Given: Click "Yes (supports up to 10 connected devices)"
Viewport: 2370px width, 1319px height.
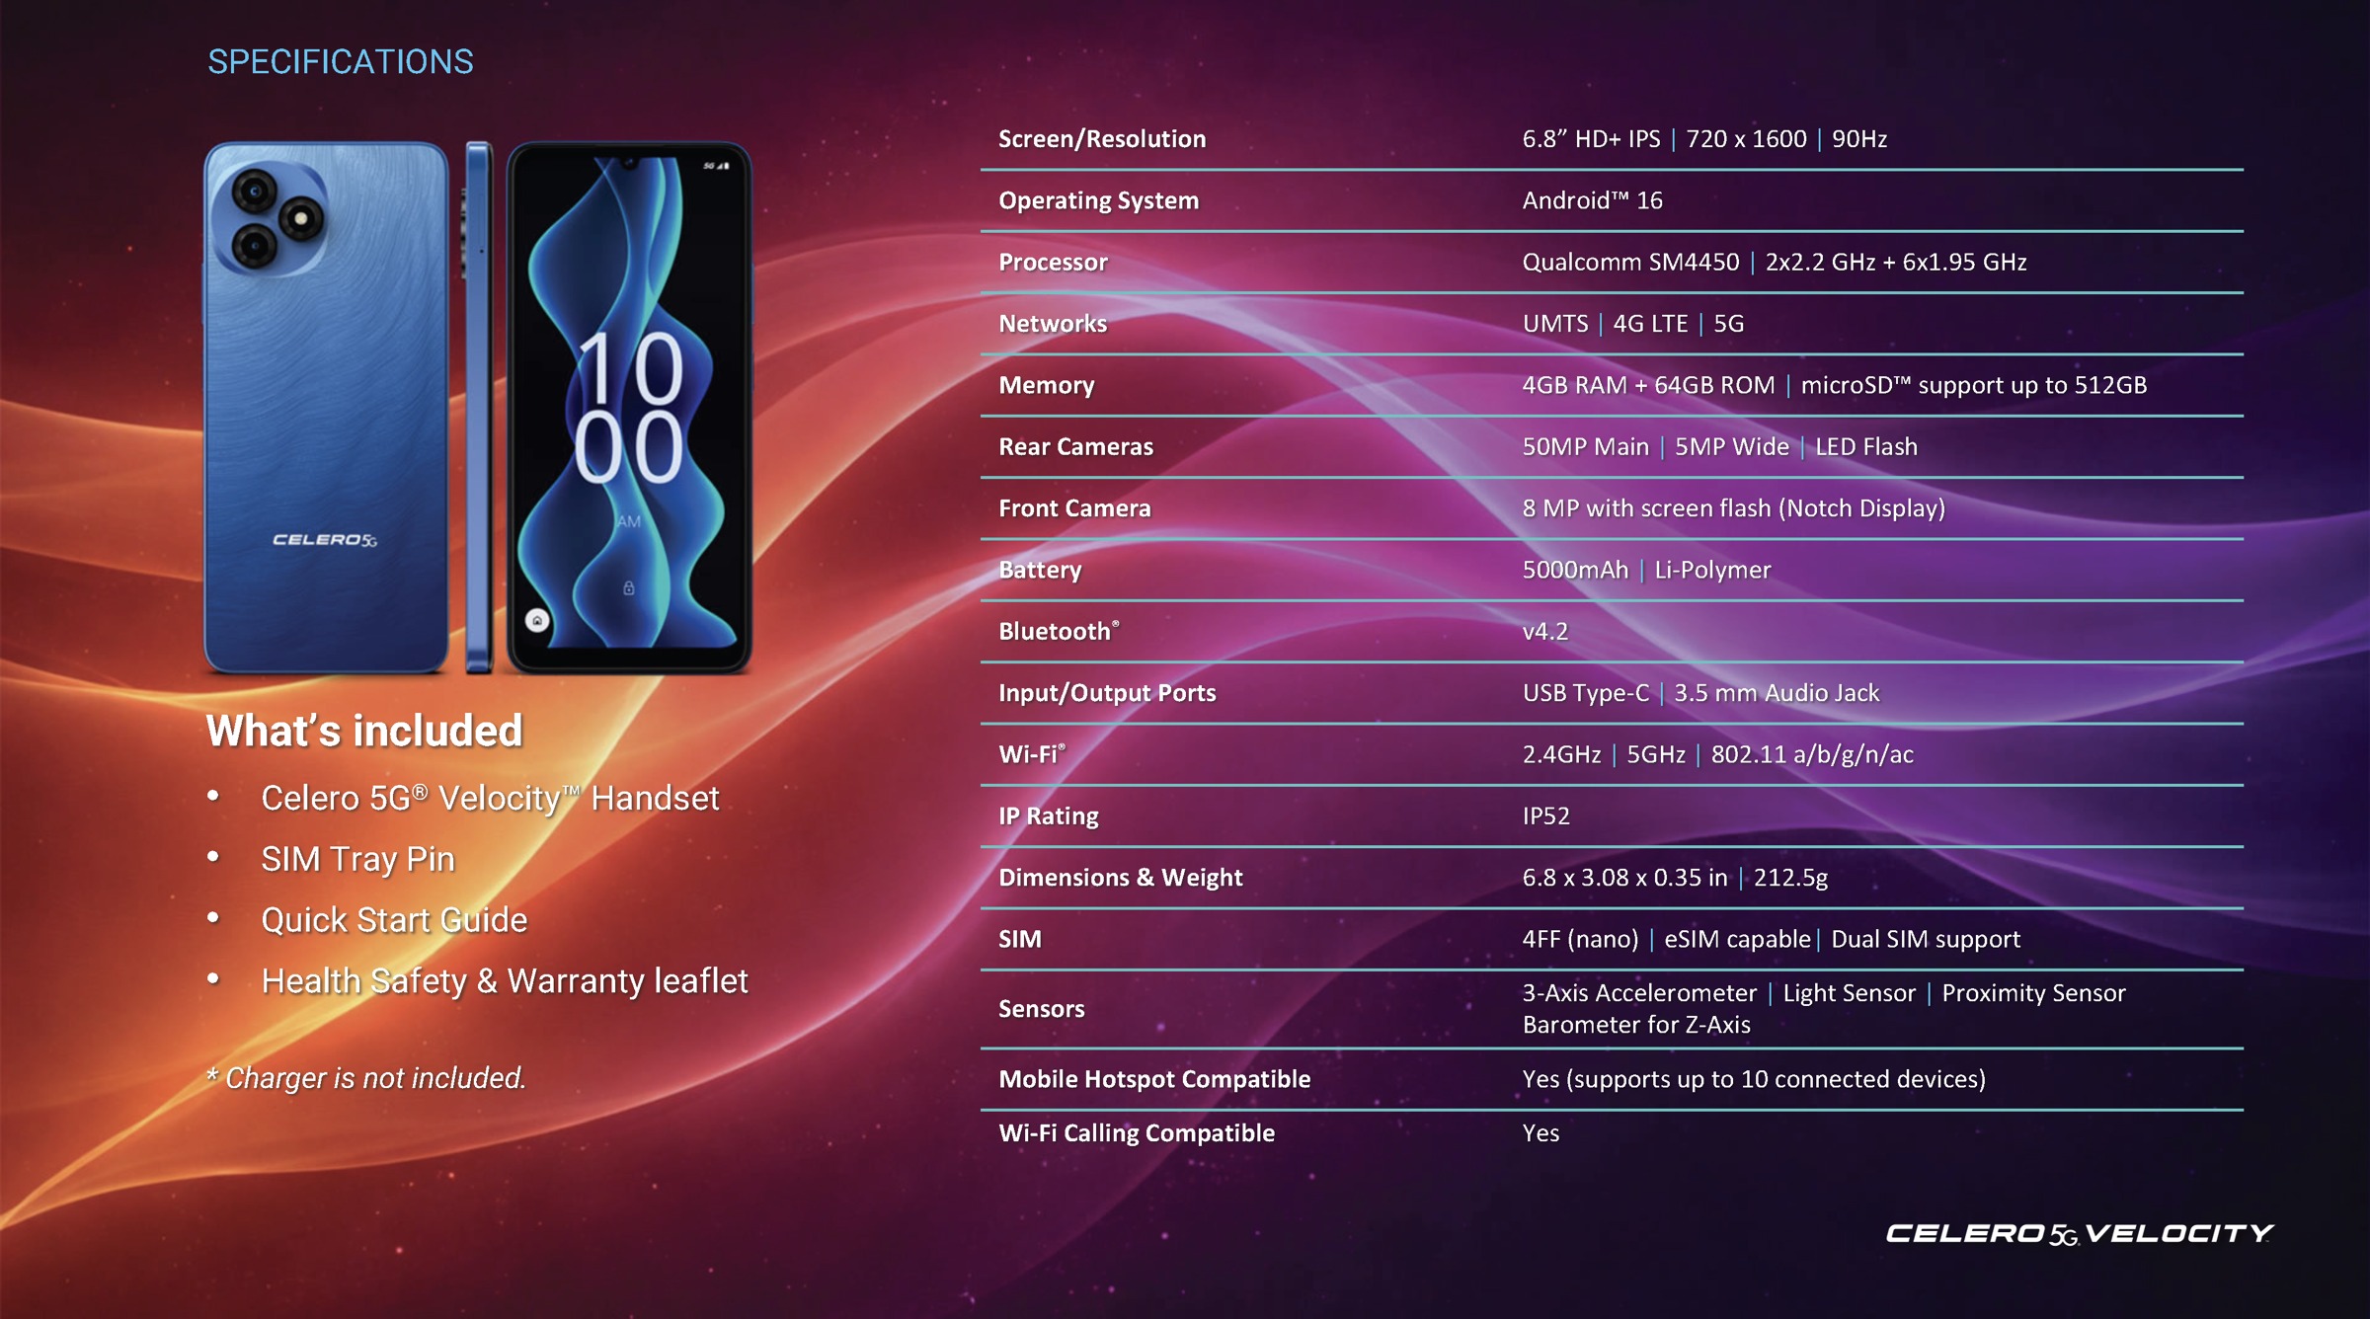Looking at the screenshot, I should tap(1754, 1079).
